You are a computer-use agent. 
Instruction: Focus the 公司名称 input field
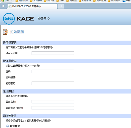click(x=53, y=102)
